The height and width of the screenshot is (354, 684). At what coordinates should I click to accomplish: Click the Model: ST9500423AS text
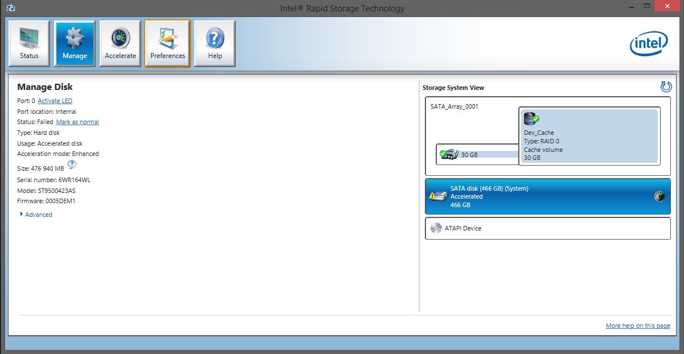[47, 191]
